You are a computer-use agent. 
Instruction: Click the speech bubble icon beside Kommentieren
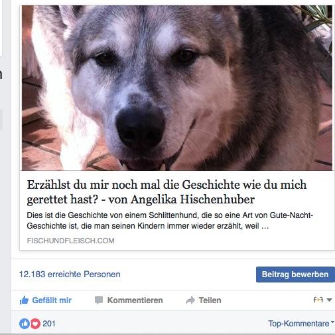[99, 300]
